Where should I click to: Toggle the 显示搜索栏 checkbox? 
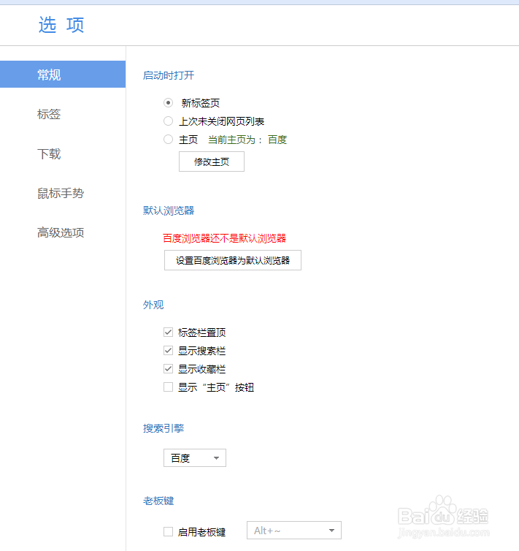click(168, 350)
